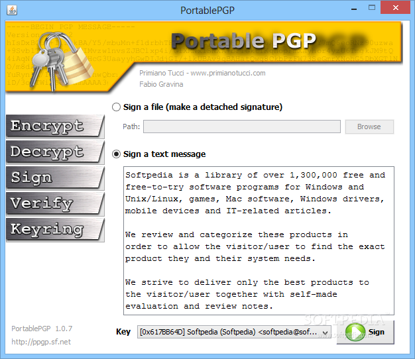Open the Key selection dropdown
This screenshot has height=359, width=415.
click(x=234, y=332)
